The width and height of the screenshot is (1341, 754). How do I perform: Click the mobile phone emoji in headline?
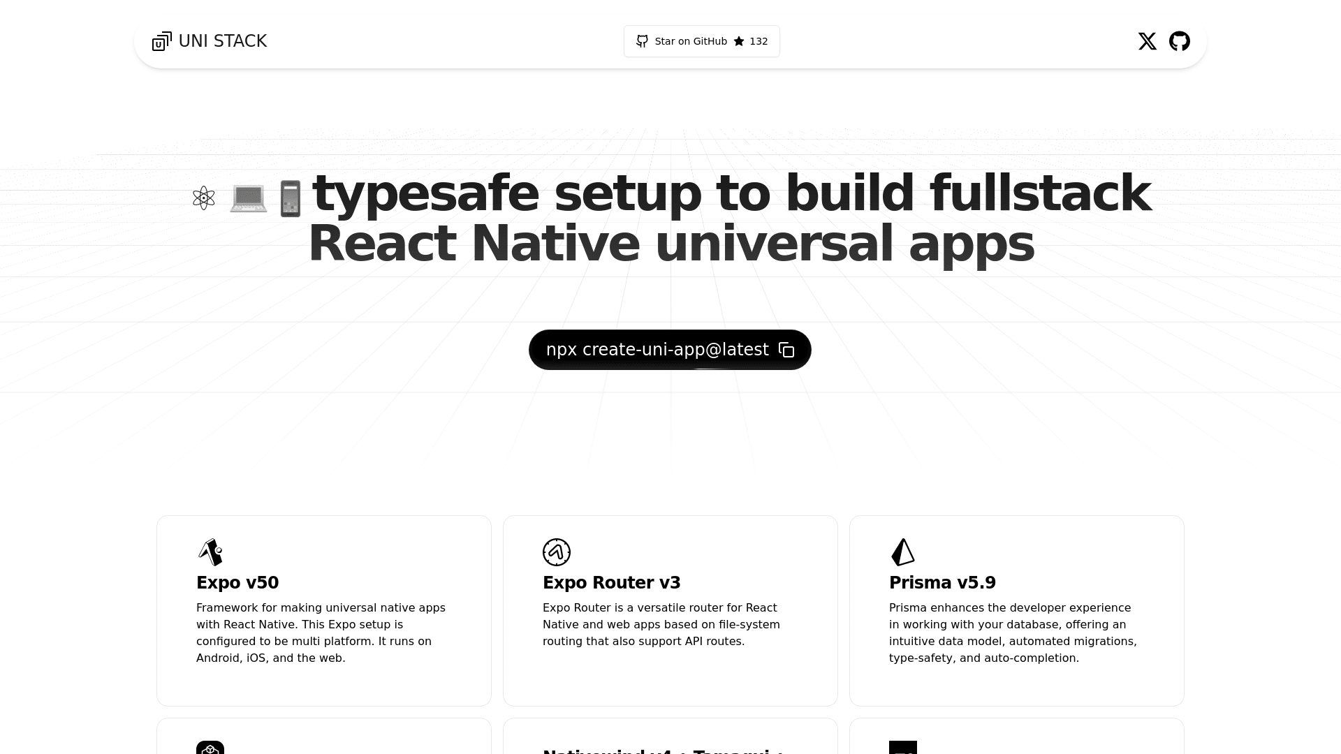[x=291, y=198]
